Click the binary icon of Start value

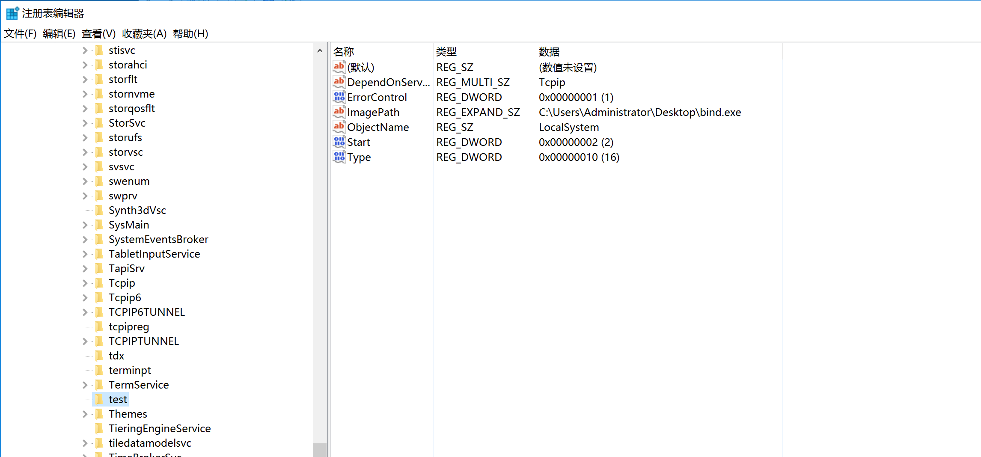click(x=339, y=142)
